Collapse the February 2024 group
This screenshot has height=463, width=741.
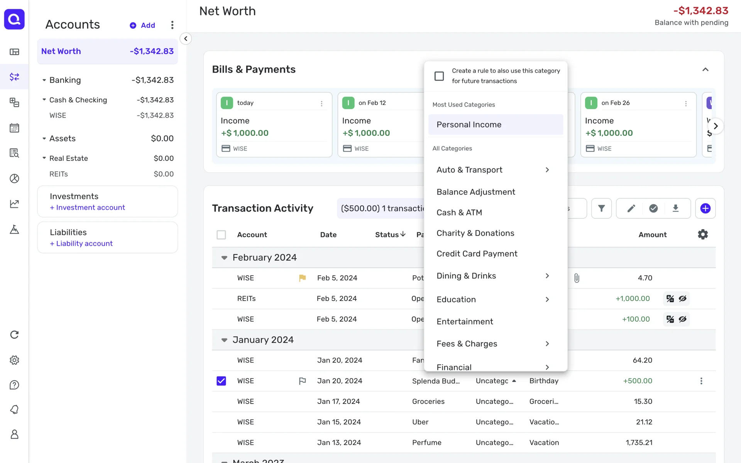(x=224, y=258)
